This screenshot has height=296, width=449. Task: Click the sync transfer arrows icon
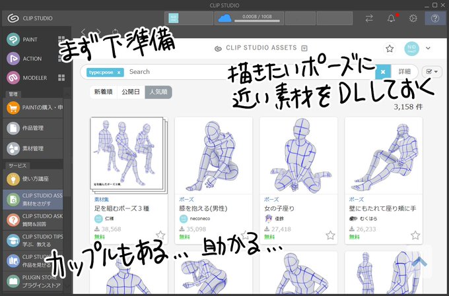point(369,18)
